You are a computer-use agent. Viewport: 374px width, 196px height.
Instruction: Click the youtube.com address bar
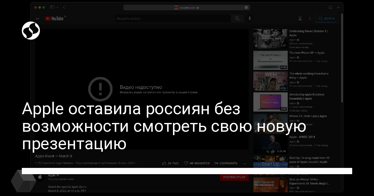[x=187, y=7]
